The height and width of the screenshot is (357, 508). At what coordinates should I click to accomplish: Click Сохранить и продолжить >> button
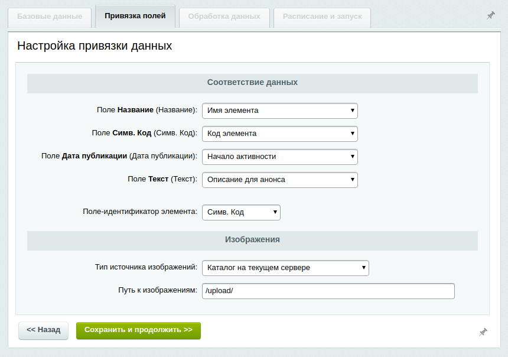coord(138,330)
